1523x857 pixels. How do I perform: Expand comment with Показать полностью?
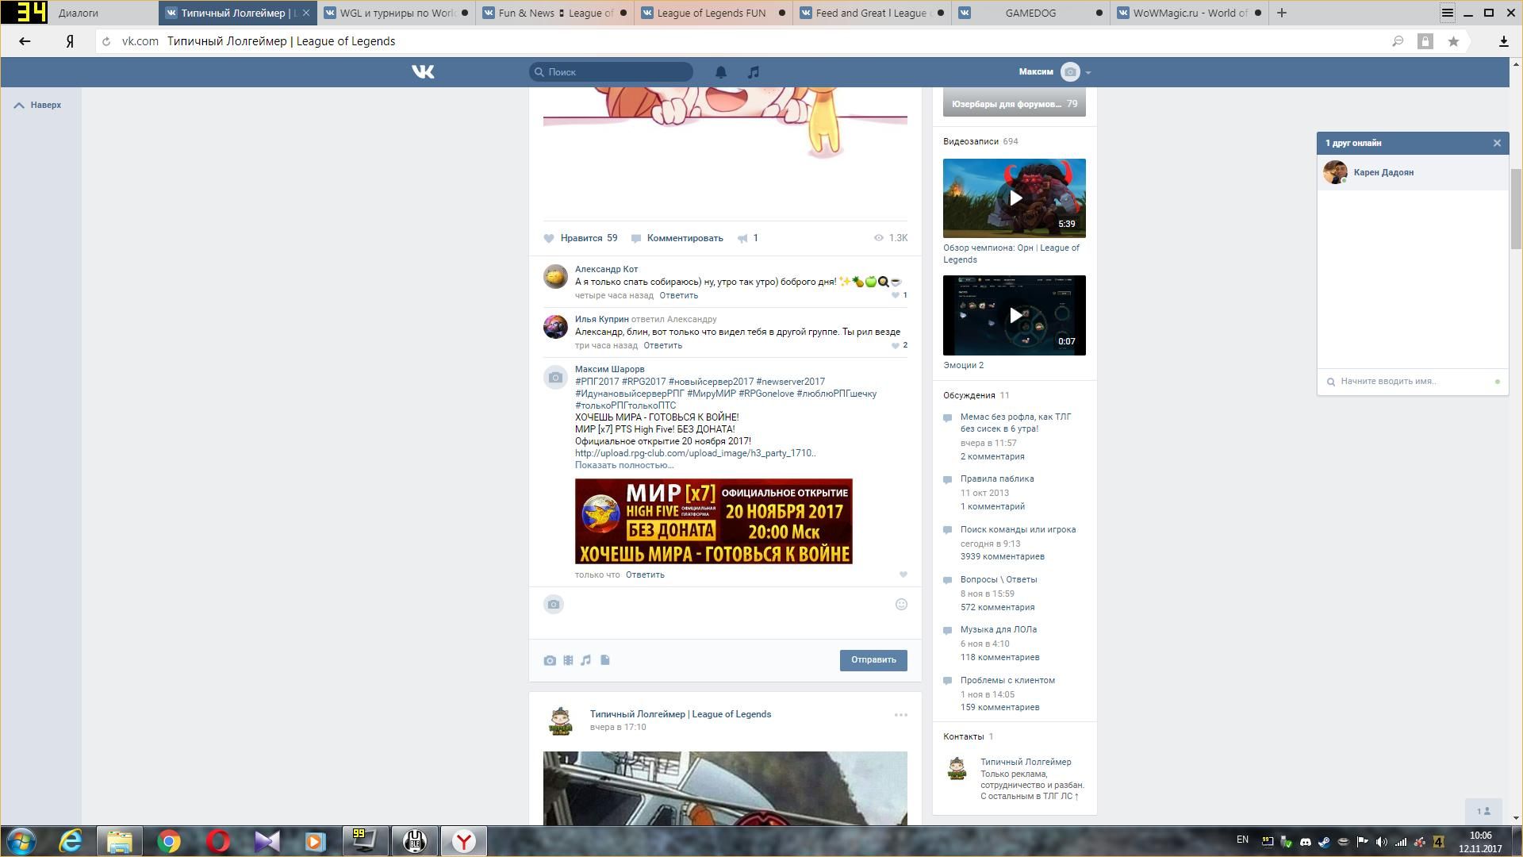[623, 465]
